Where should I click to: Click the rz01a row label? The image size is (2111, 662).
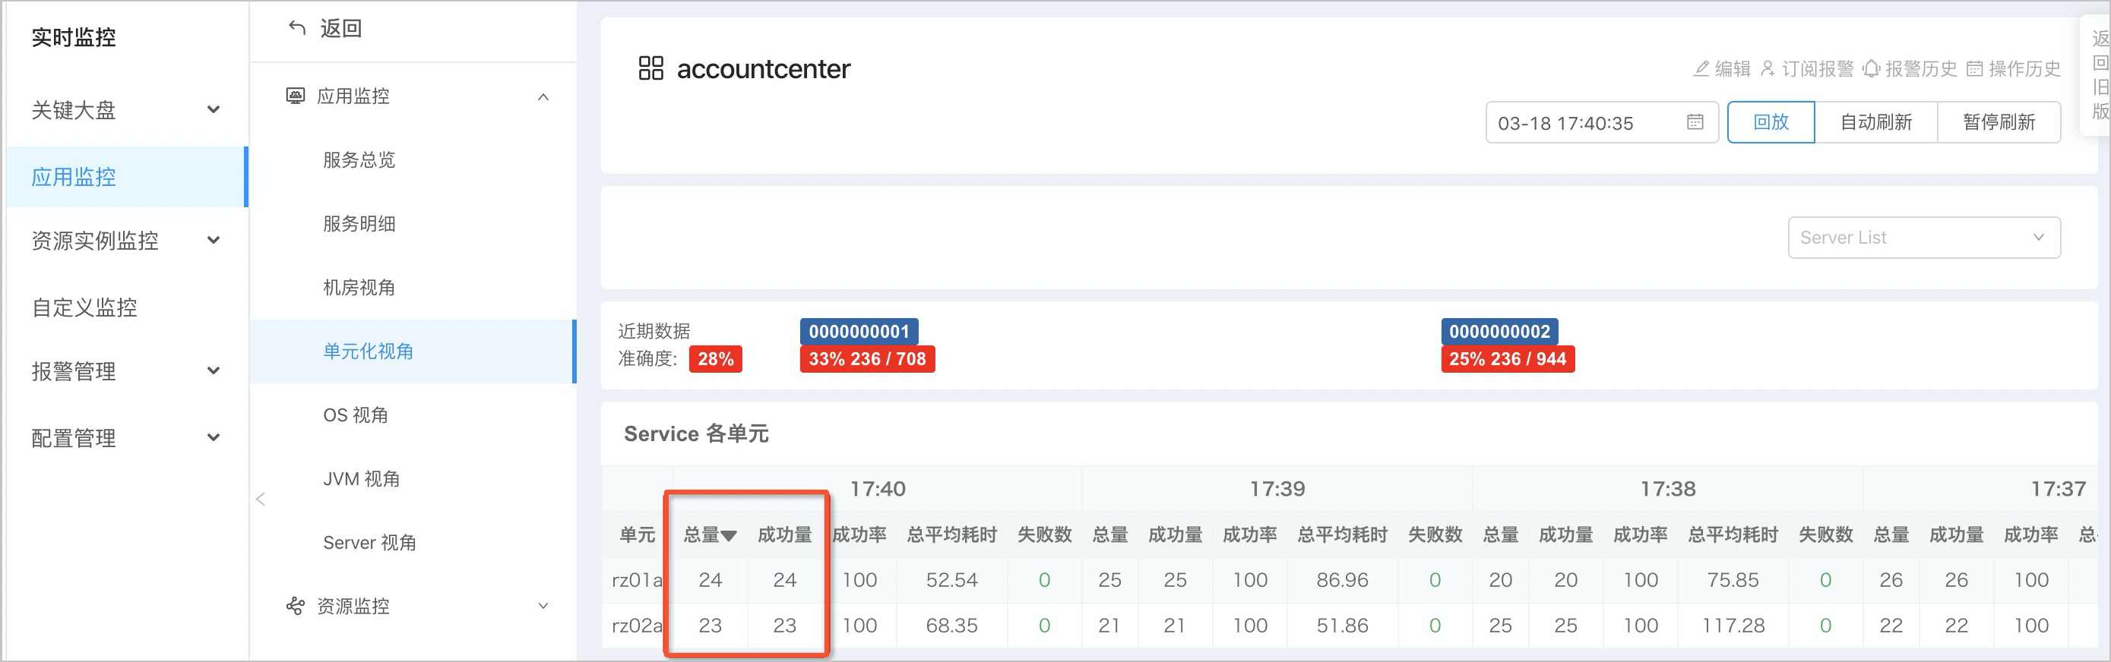point(637,579)
